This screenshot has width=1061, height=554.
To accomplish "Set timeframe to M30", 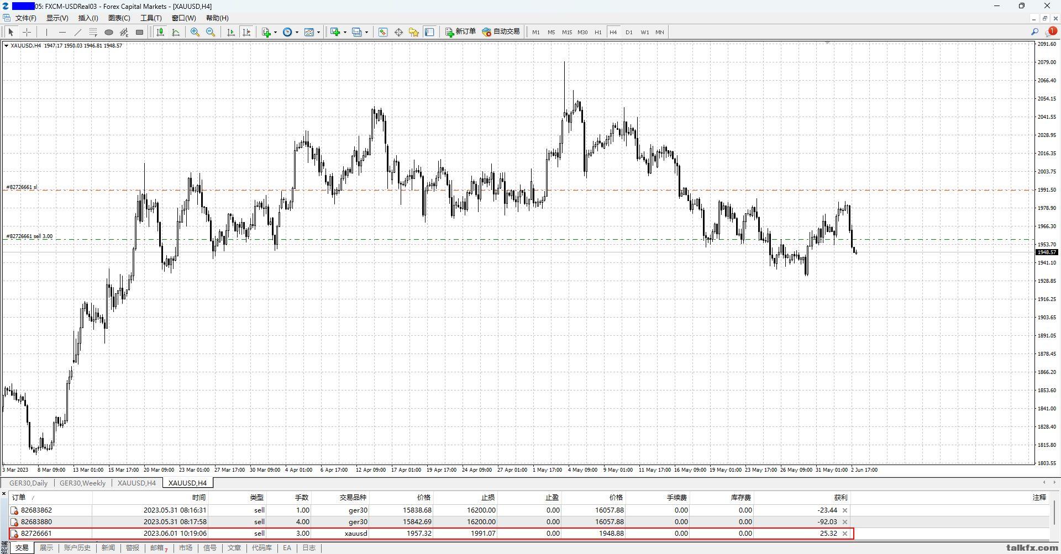I will pos(582,32).
